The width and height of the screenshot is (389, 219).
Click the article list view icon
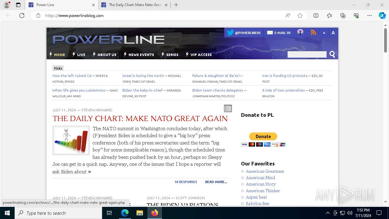[228, 108]
